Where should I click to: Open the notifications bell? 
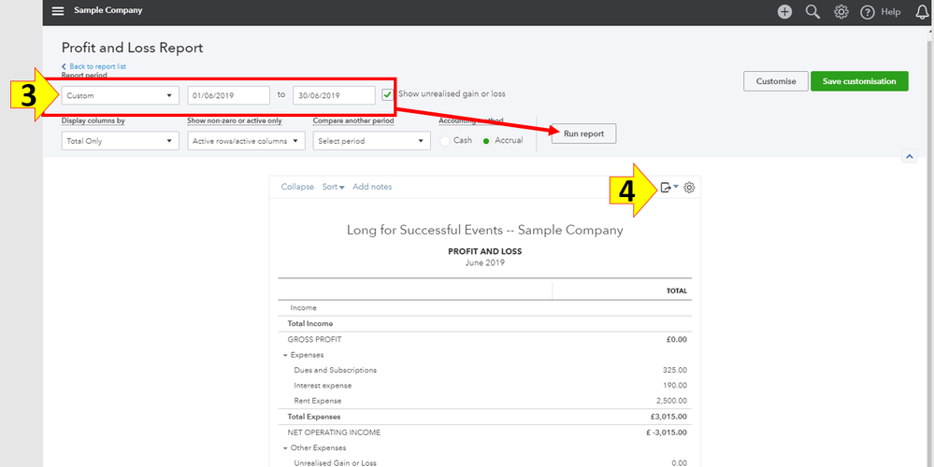click(922, 11)
